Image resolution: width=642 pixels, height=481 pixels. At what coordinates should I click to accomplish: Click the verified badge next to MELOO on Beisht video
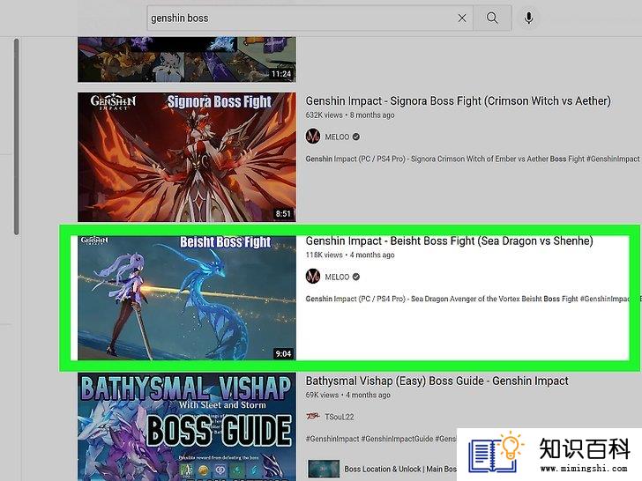click(356, 277)
